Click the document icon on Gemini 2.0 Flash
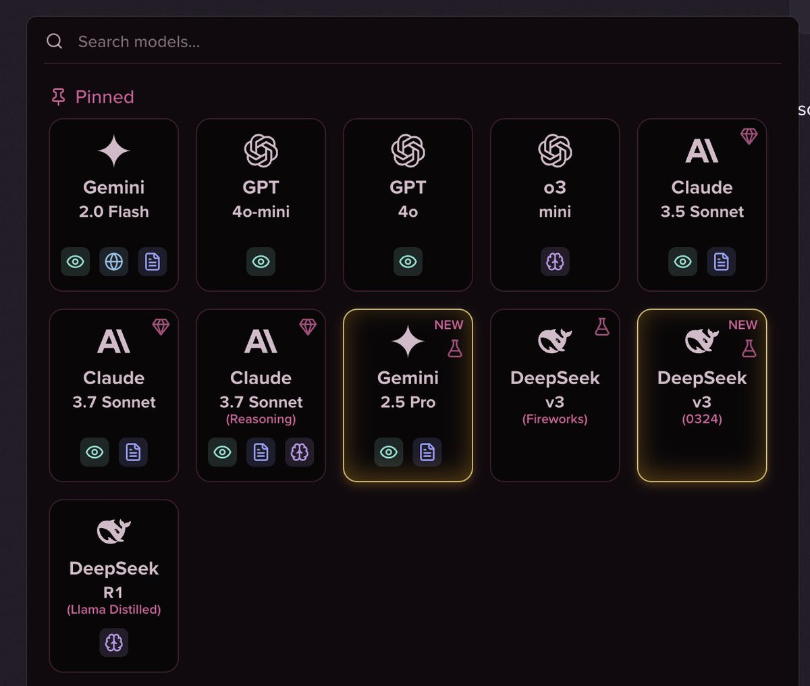 coord(153,261)
